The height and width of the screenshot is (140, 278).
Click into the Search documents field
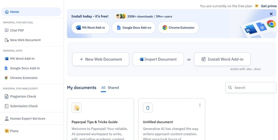click(251, 88)
